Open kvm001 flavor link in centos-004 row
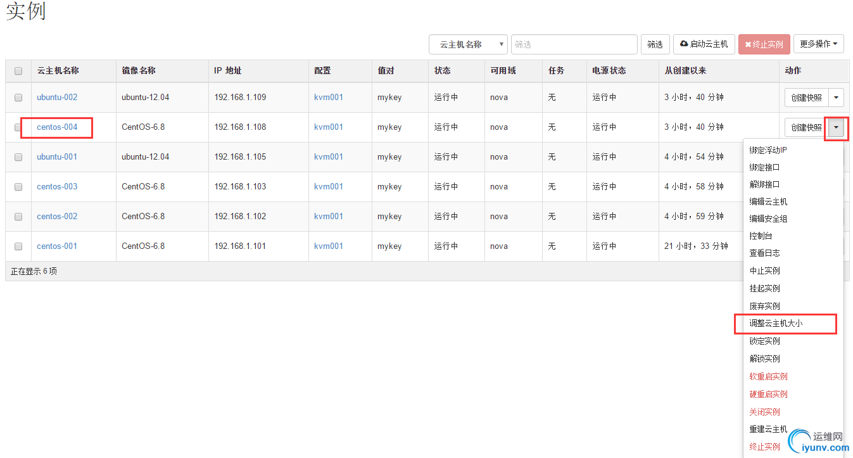The height and width of the screenshot is (458, 853). (329, 127)
